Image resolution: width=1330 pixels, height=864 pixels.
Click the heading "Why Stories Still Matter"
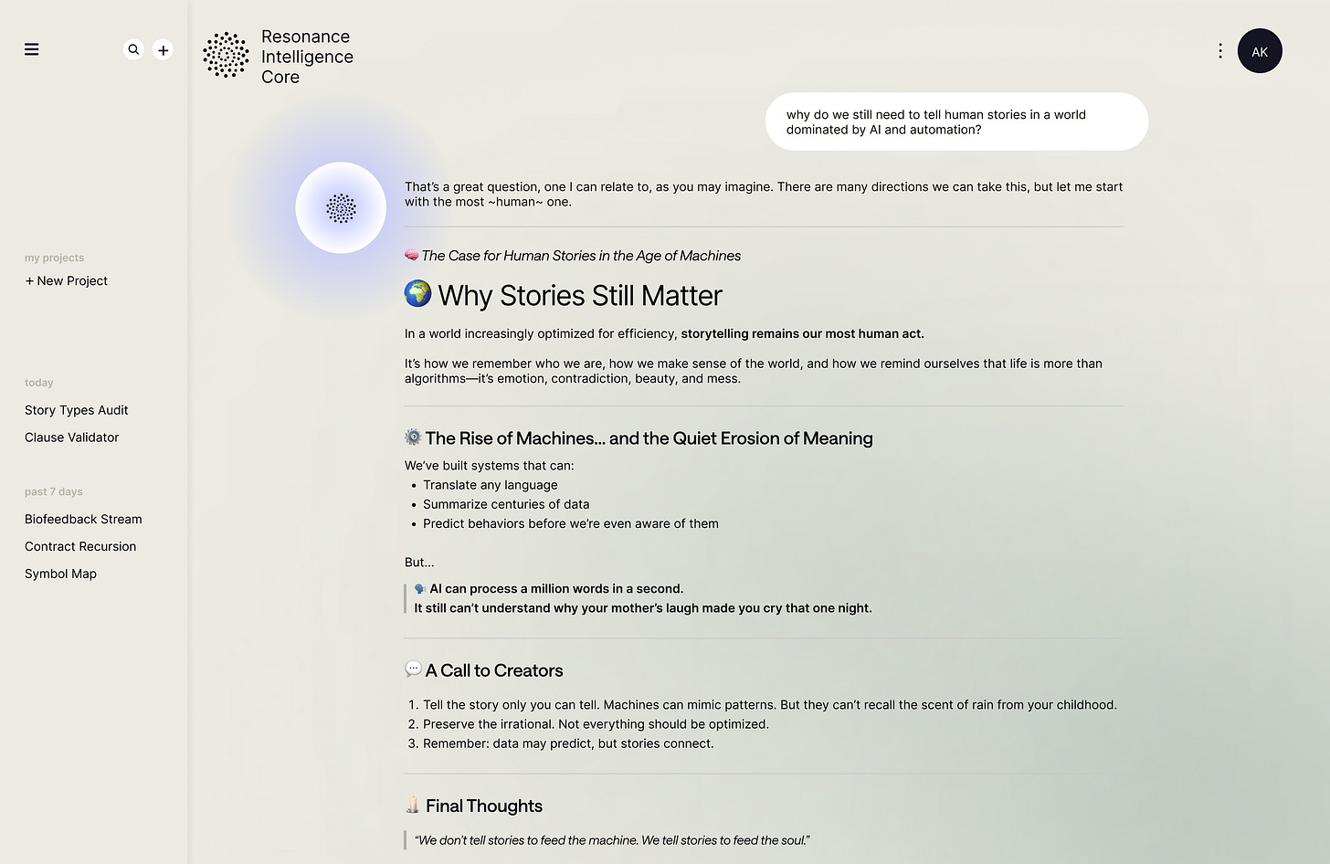click(x=580, y=295)
